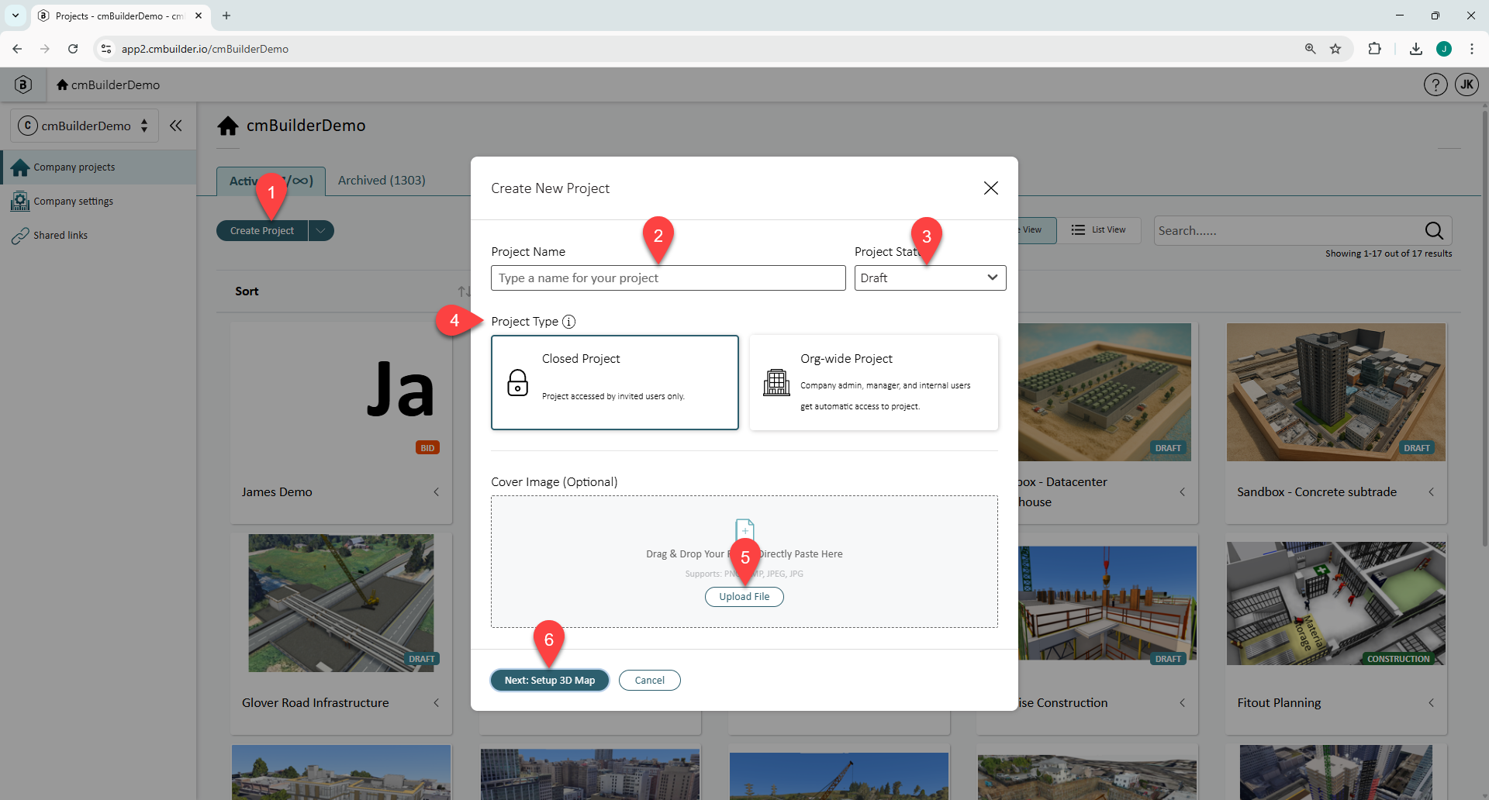Collapse the sidebar with double chevron icon
This screenshot has width=1489, height=800.
point(176,126)
